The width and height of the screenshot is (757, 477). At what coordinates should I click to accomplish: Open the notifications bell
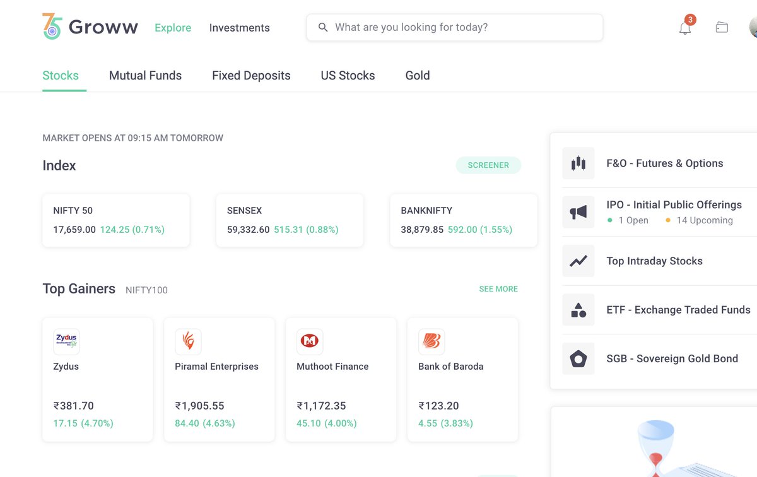[685, 28]
